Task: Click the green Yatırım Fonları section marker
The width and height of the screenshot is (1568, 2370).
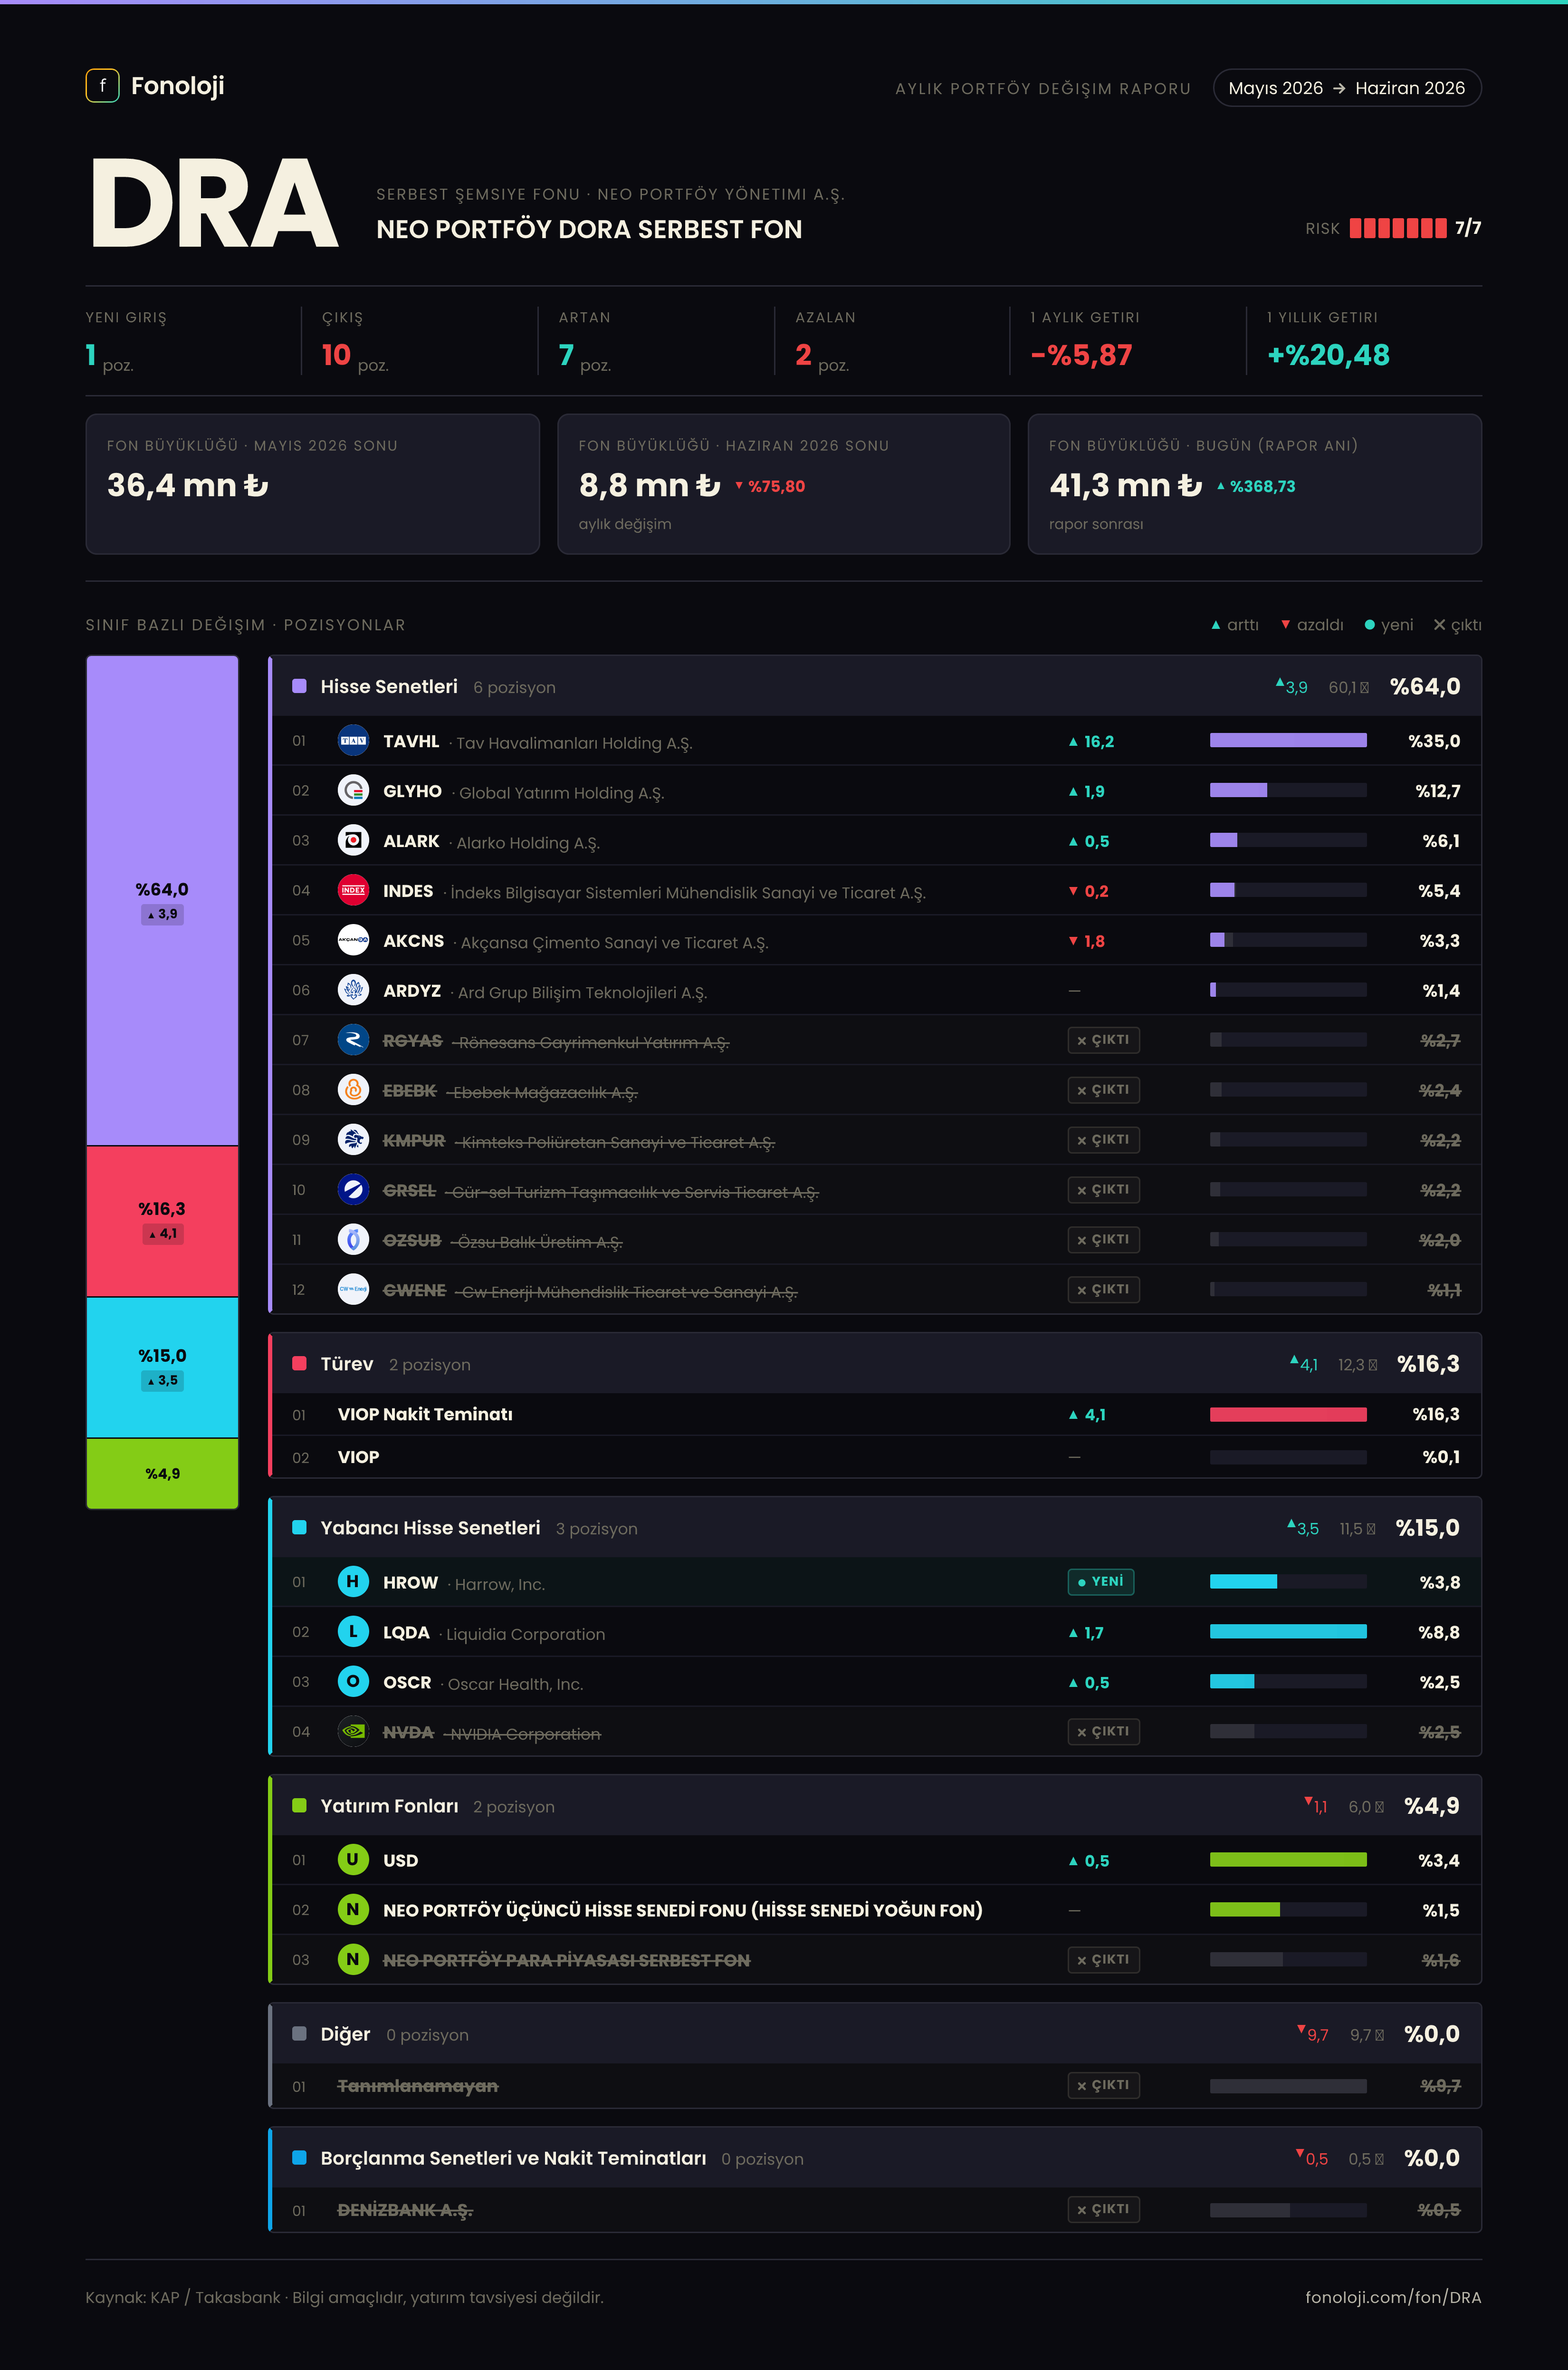Action: coord(299,1806)
